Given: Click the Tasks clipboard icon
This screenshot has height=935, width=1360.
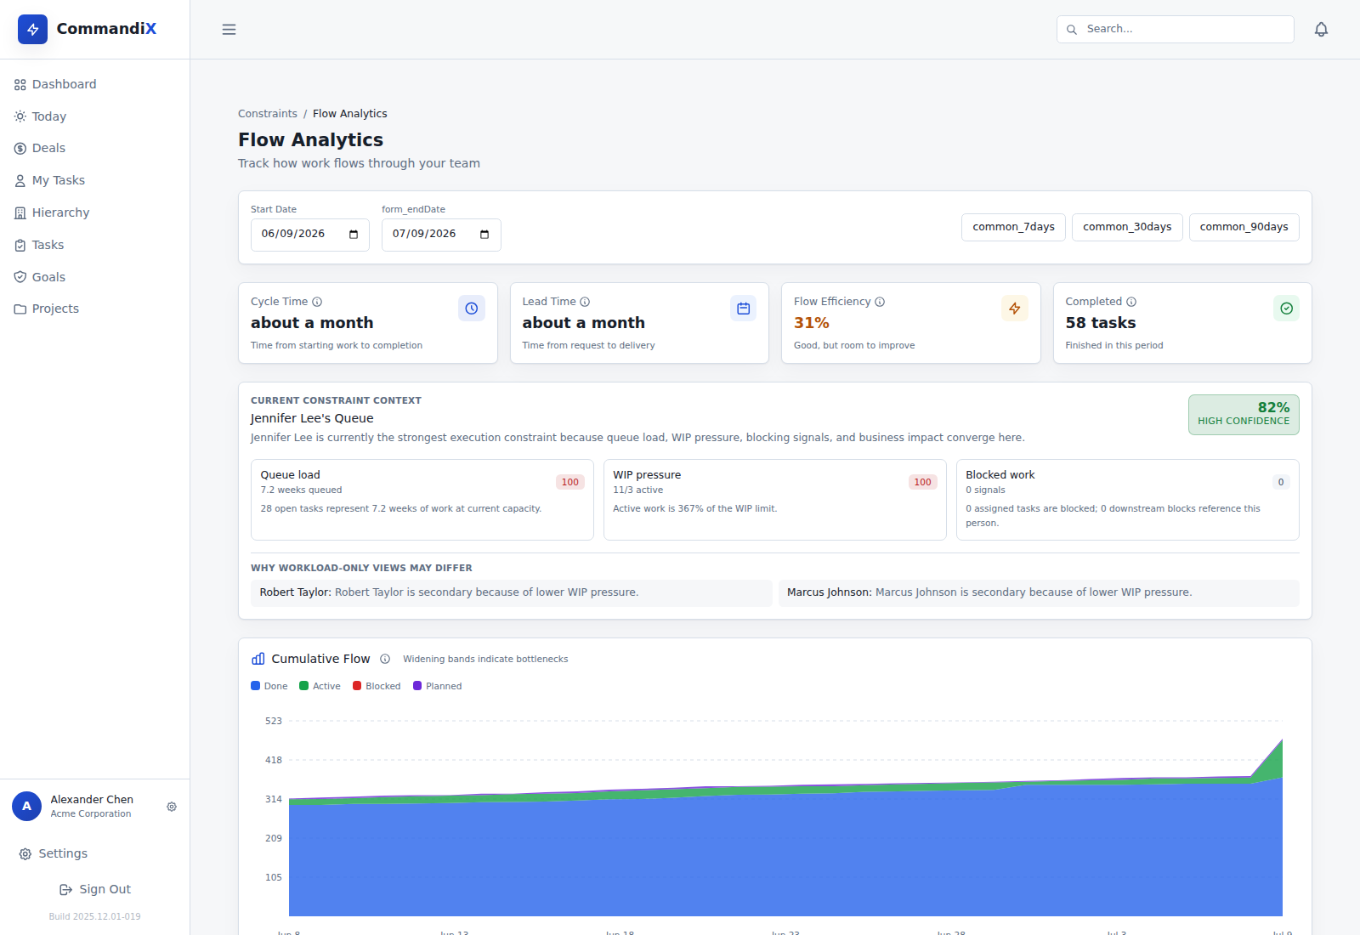Looking at the screenshot, I should pyautogui.click(x=20, y=245).
